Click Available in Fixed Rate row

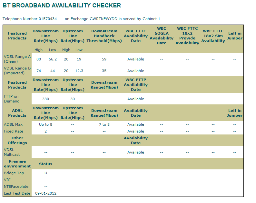click(x=136, y=131)
